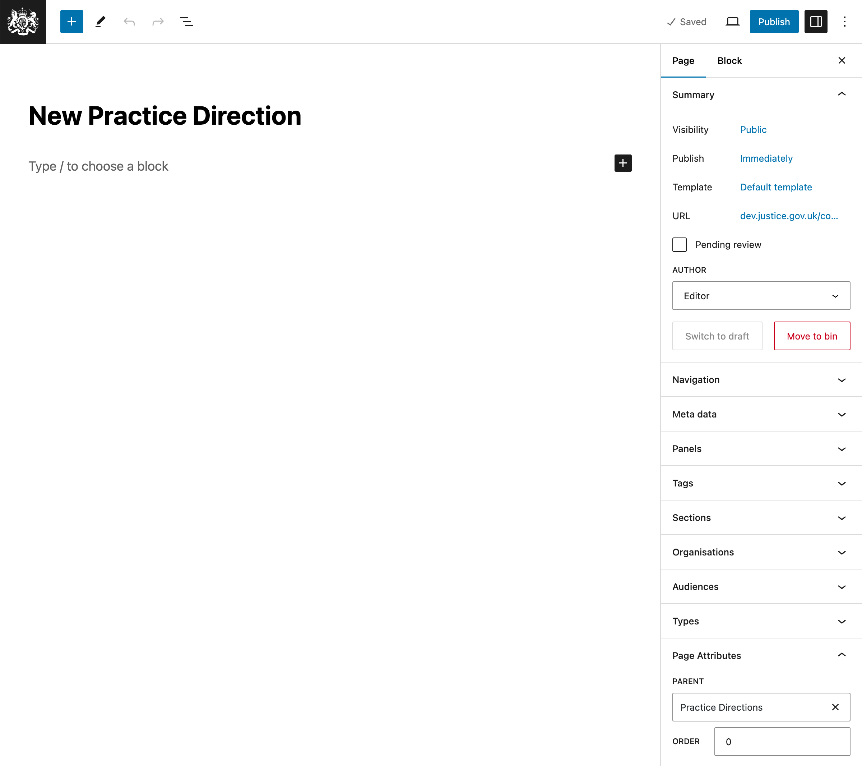
Task: Switch to the Block tab in sidebar
Action: (x=730, y=60)
